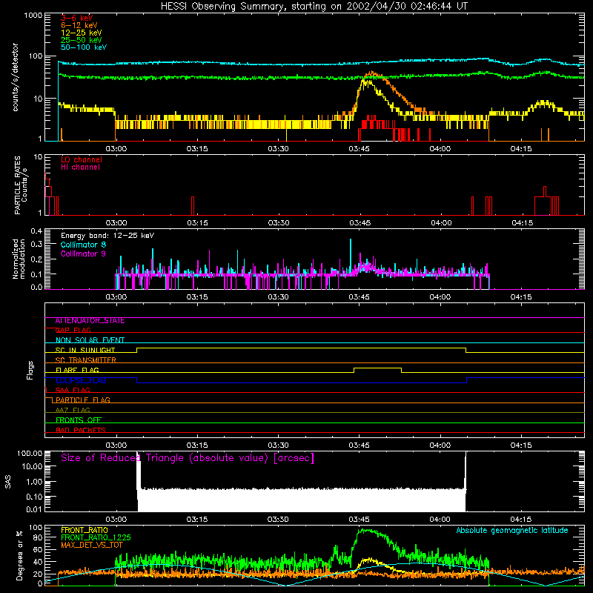
Task: Click the Flags axis label
Action: tap(30, 370)
